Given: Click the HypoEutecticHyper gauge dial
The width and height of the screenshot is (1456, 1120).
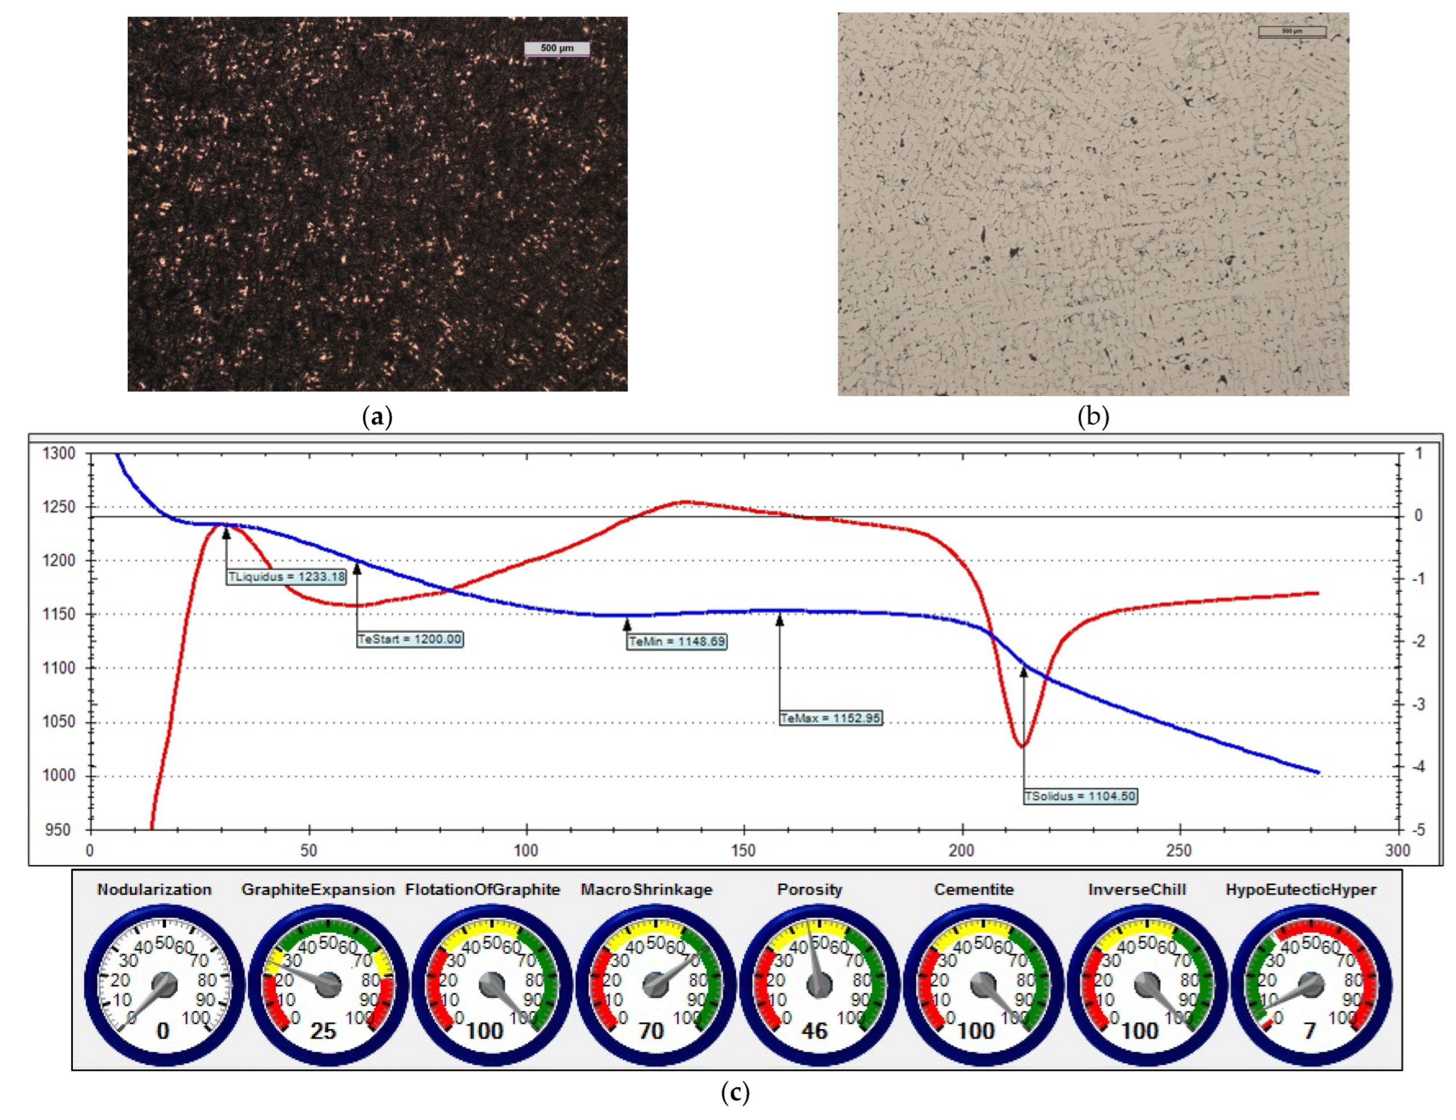Looking at the screenshot, I should tap(1311, 984).
